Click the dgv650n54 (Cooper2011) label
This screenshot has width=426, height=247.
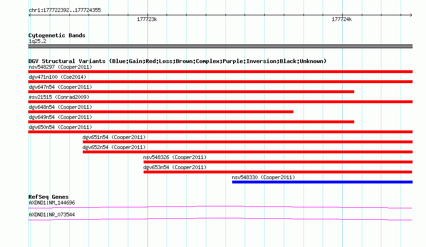[x=60, y=127]
